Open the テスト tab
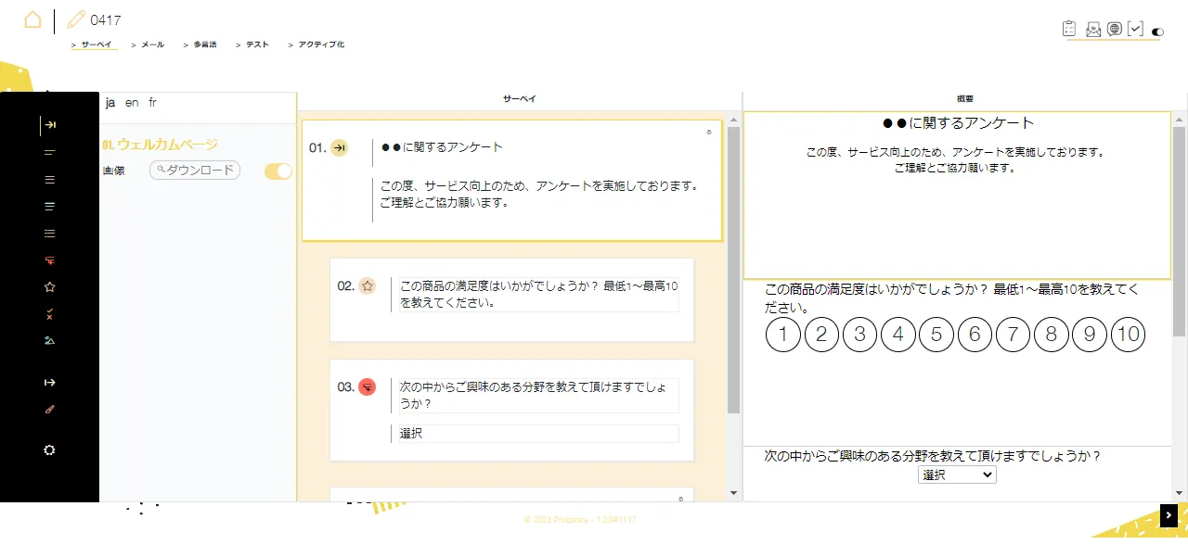The height and width of the screenshot is (557, 1188). [256, 44]
